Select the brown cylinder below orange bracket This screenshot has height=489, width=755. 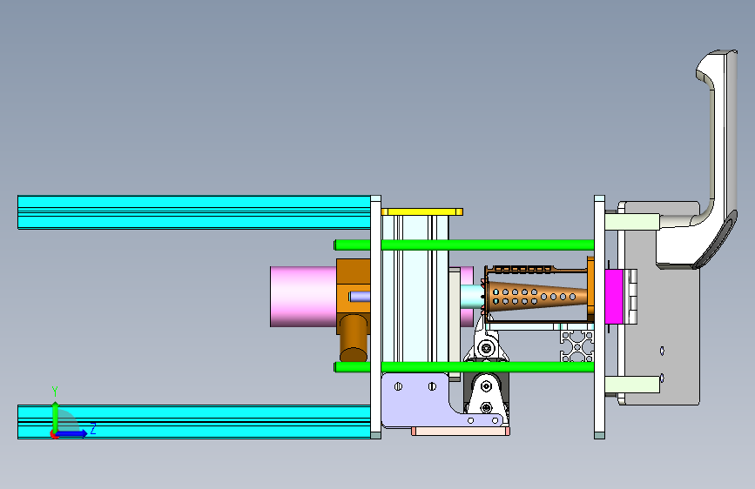(x=353, y=338)
